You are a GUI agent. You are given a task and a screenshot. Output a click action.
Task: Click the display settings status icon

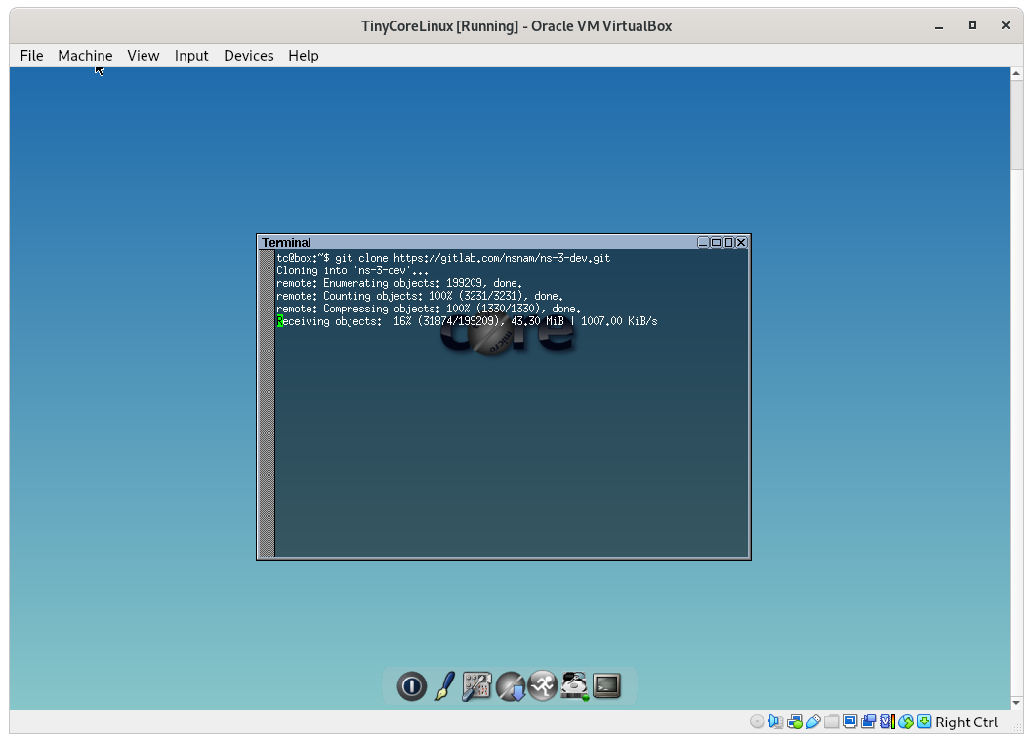[x=849, y=722]
